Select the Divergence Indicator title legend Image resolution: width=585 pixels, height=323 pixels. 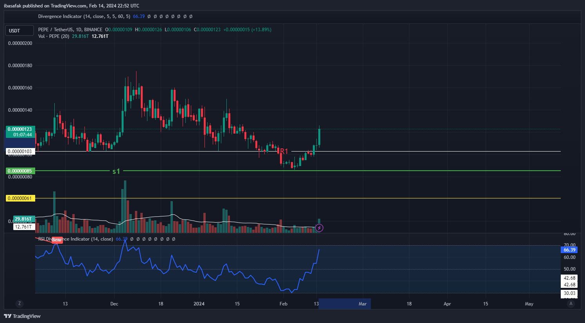coord(84,16)
